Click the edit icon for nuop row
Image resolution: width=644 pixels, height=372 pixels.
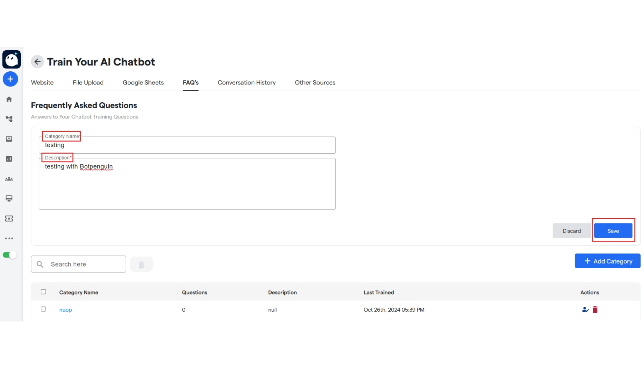coord(585,310)
